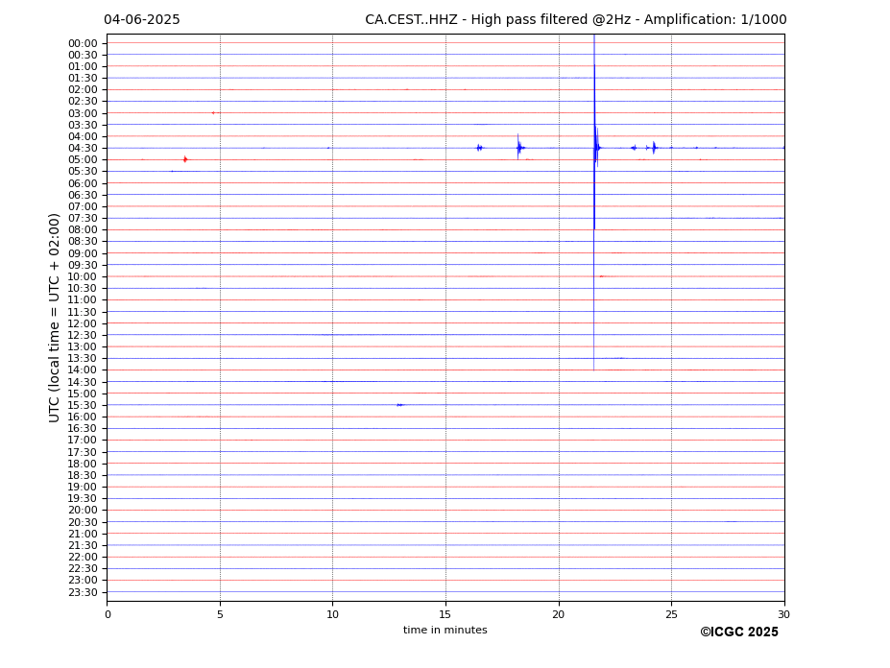Click the x-axis tick label 10
Image resolution: width=890 pixels, height=668 pixels.
[332, 614]
